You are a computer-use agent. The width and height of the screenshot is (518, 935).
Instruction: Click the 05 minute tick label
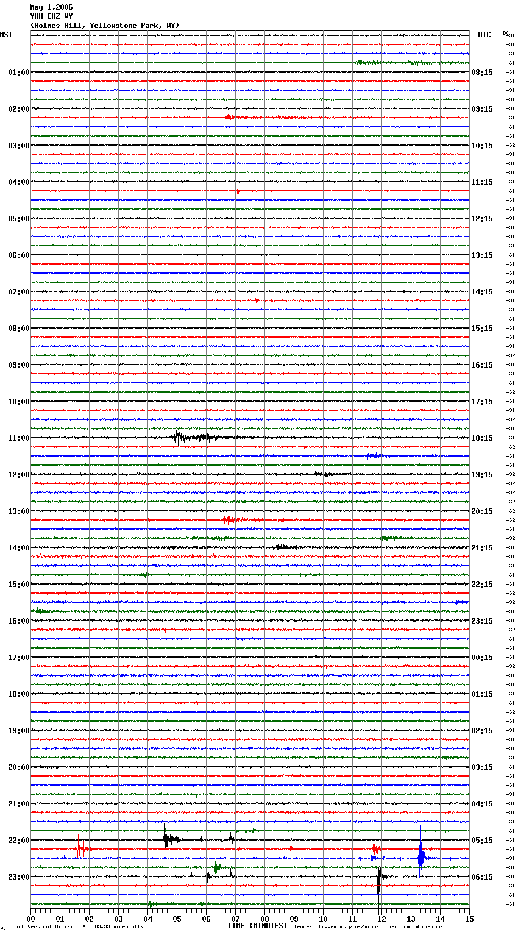click(x=177, y=919)
